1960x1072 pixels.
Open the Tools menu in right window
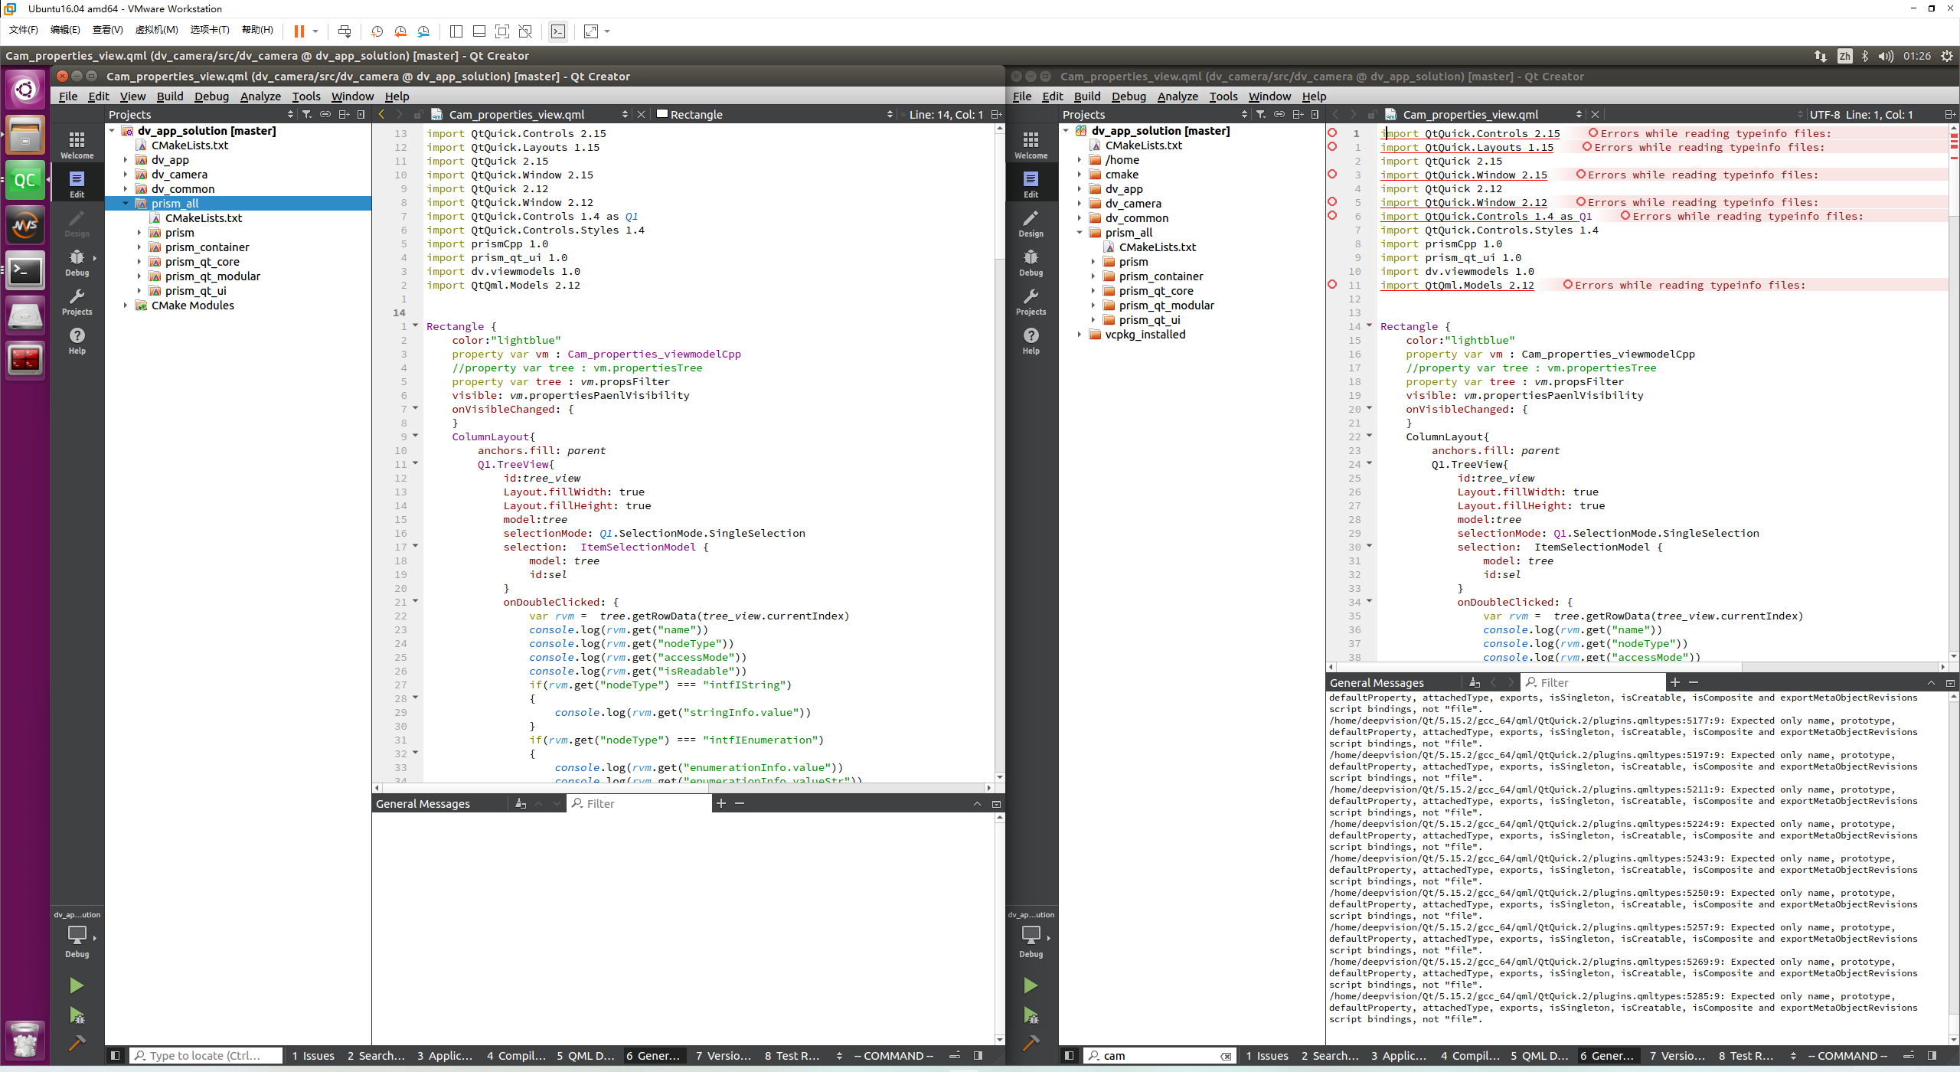[1223, 96]
